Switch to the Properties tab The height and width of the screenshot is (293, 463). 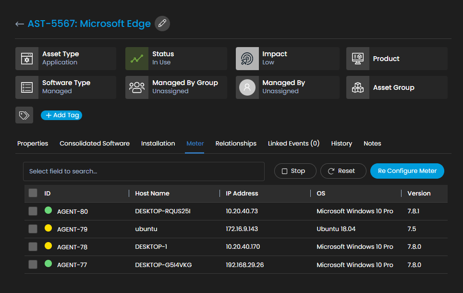click(33, 144)
